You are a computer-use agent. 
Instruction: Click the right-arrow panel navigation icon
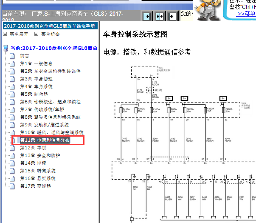click(x=147, y=16)
